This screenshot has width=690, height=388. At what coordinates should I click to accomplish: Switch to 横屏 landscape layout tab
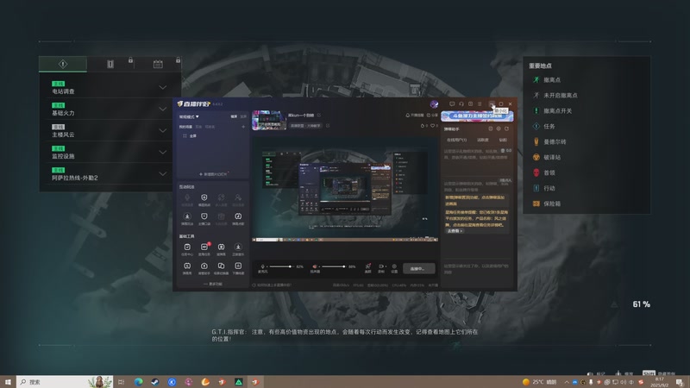pyautogui.click(x=234, y=116)
